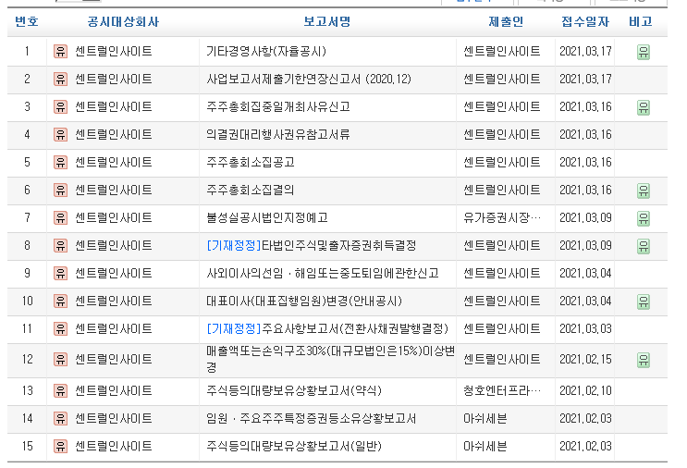Click the red 유 icon in row 15
The height and width of the screenshot is (468, 687).
tap(60, 447)
